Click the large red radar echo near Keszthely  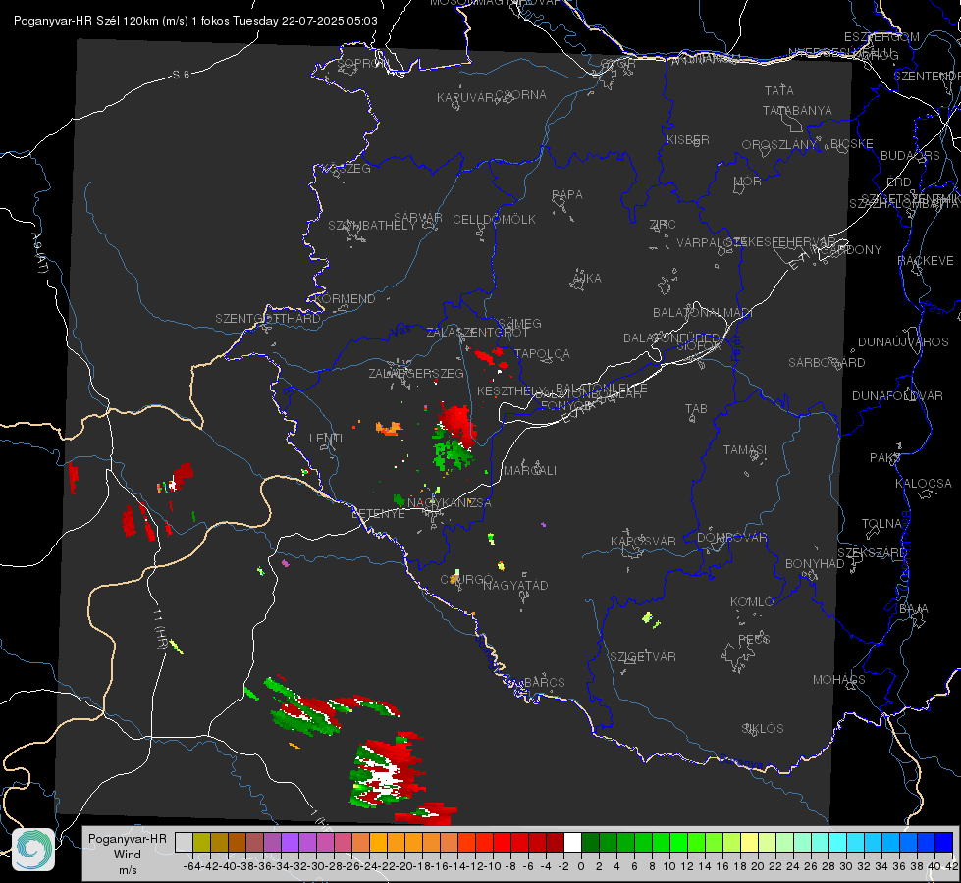[x=457, y=422]
